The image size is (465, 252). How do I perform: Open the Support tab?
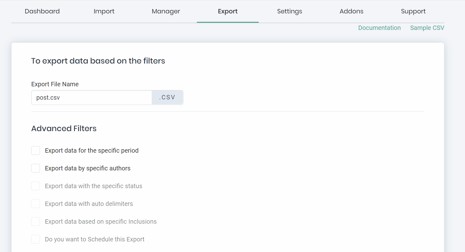[x=413, y=12]
